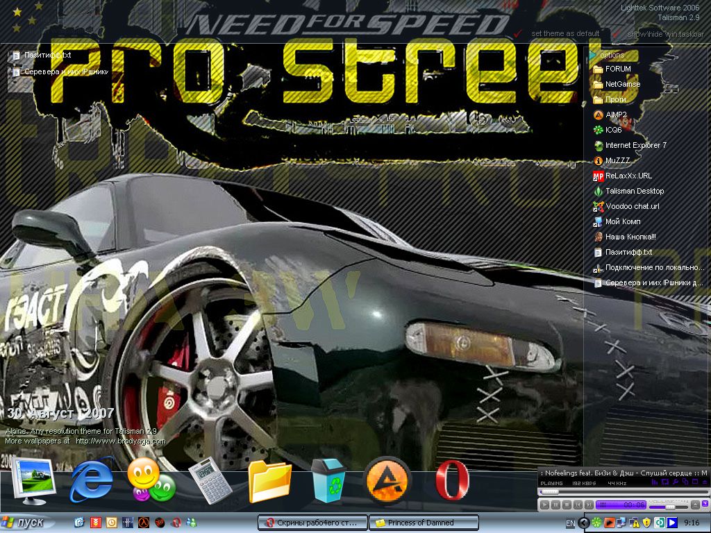
Task: Click the network warning tray icon
Action: (635, 523)
